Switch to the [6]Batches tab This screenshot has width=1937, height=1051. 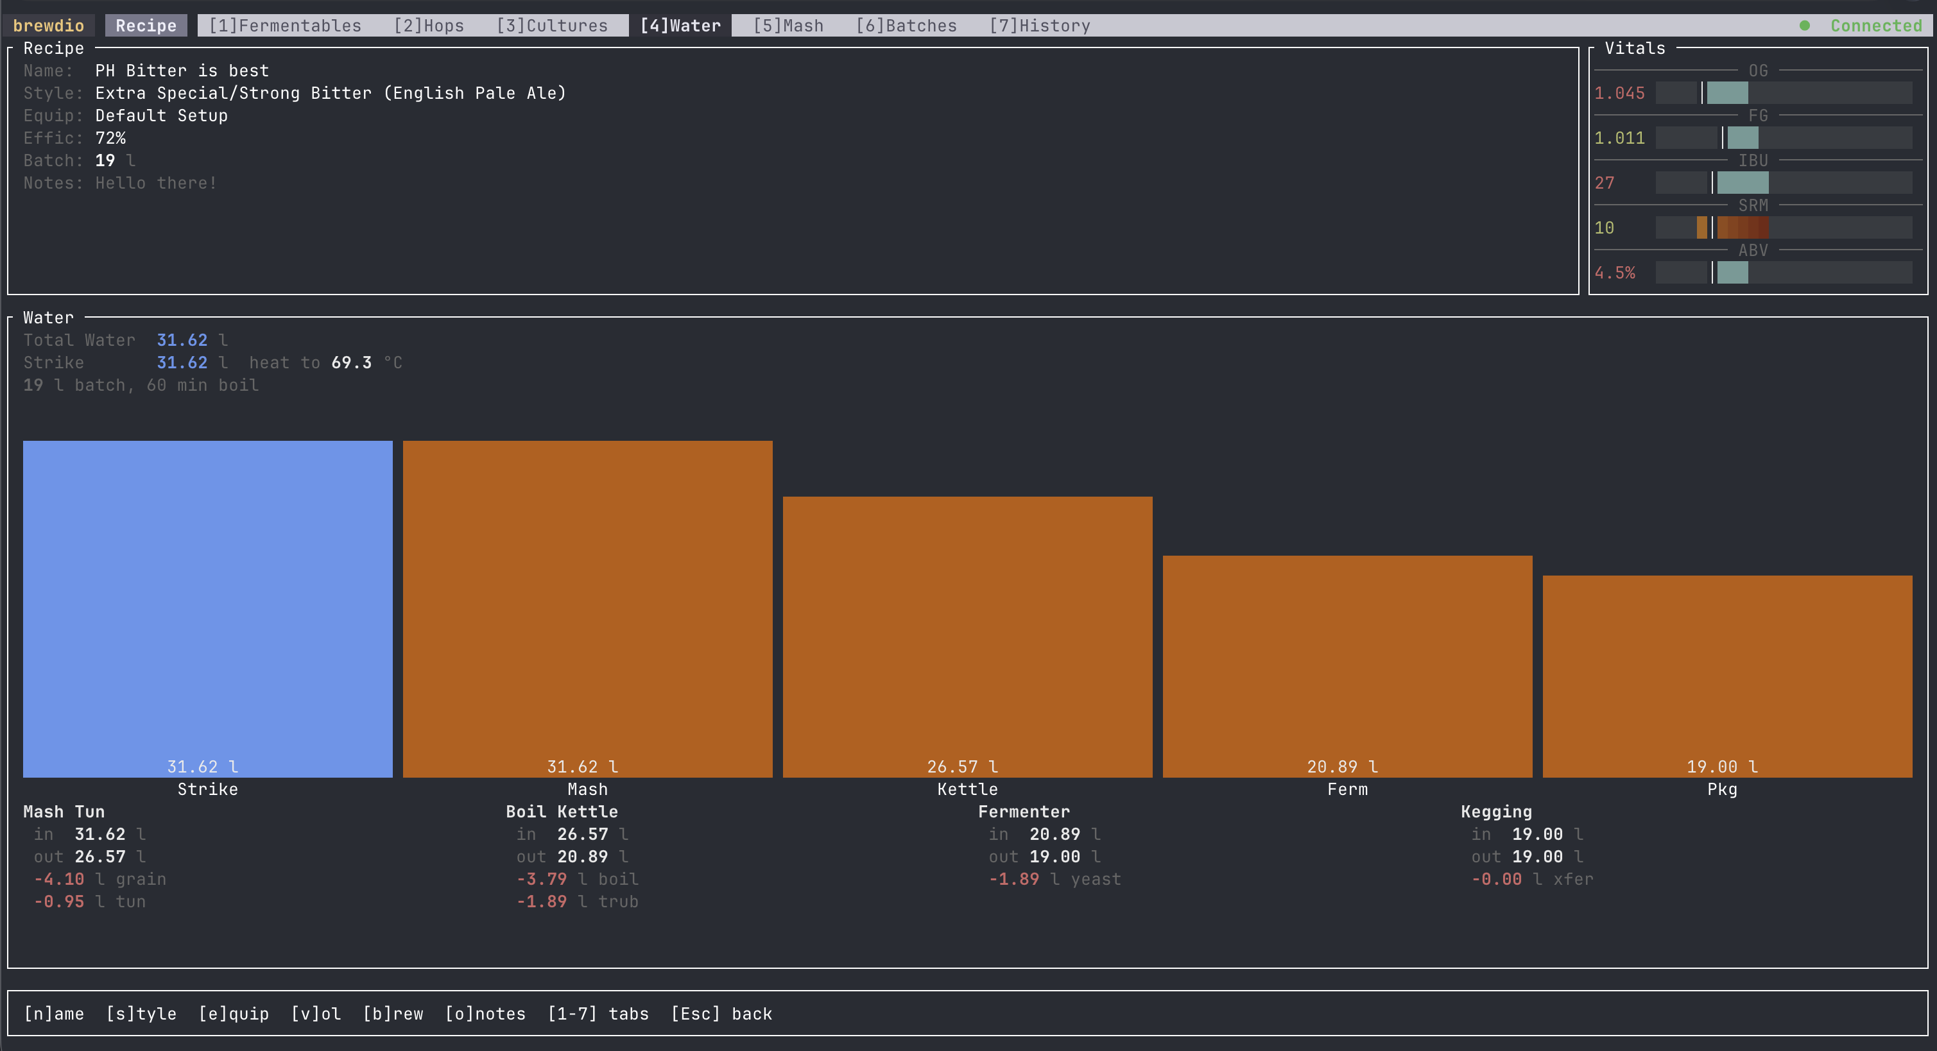click(906, 25)
